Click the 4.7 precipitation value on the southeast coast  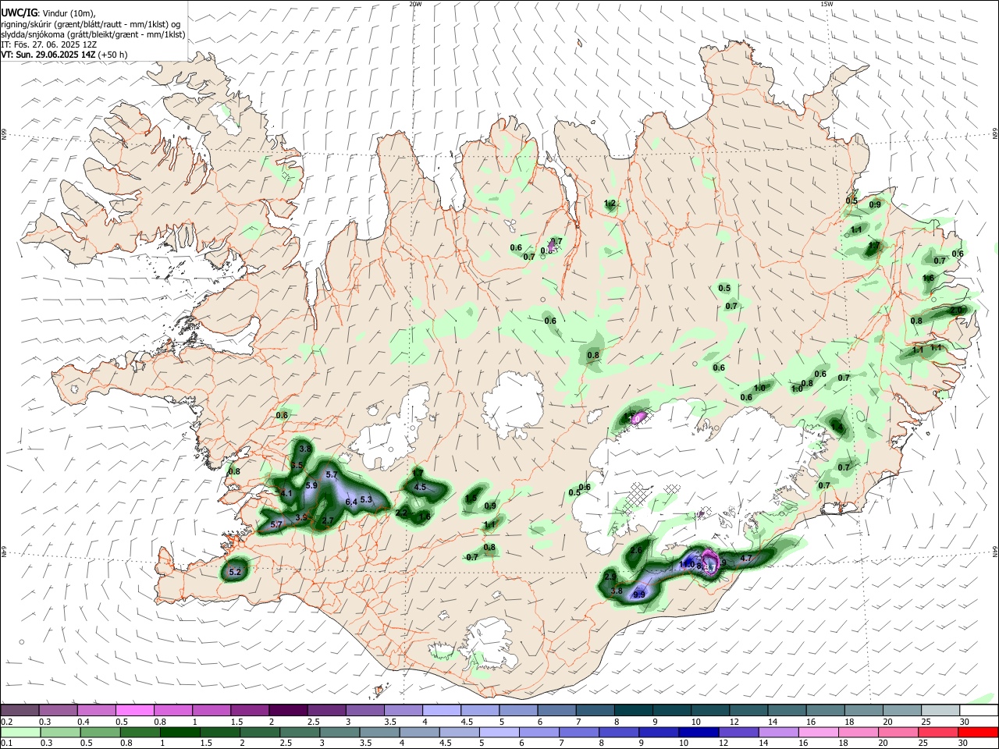click(745, 559)
